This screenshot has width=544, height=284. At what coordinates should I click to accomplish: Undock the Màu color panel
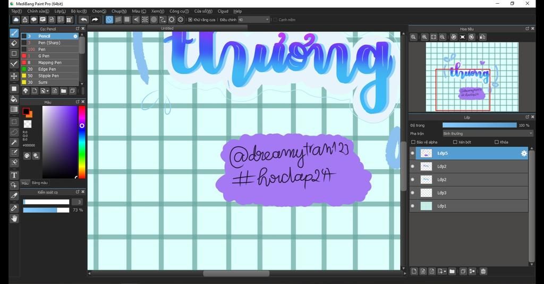[78, 102]
